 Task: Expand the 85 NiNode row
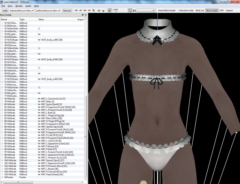(2, 118)
